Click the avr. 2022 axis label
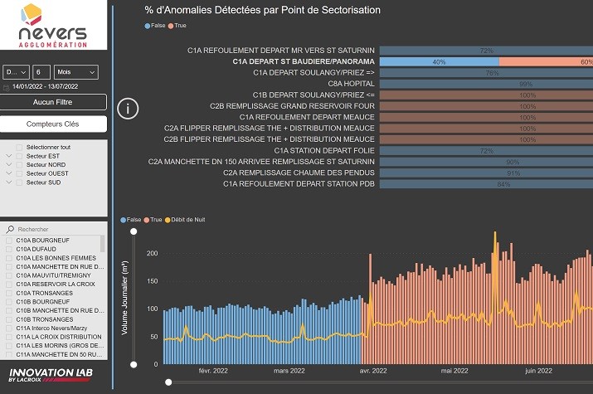 (x=373, y=371)
